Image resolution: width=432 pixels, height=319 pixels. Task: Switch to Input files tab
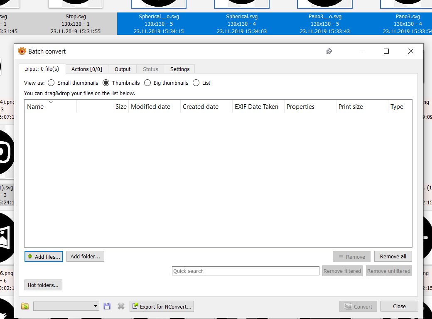pyautogui.click(x=42, y=69)
